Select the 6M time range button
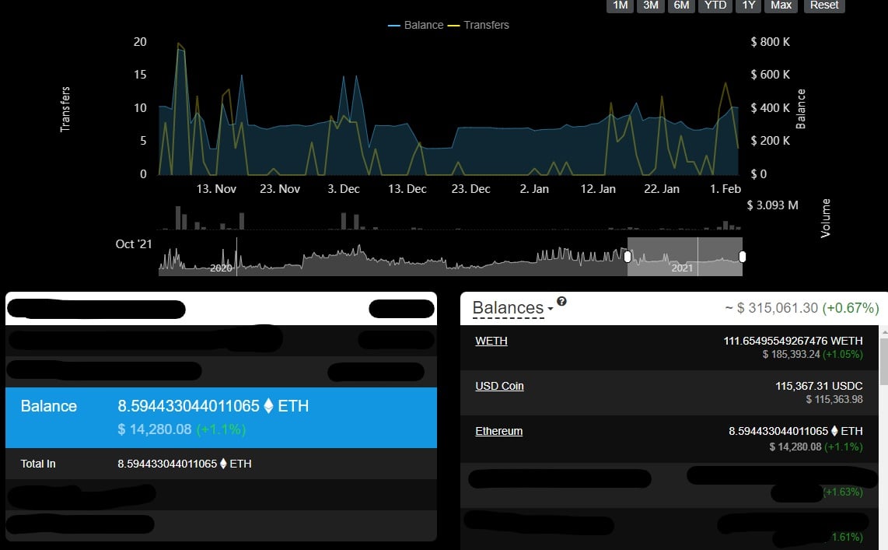Image resolution: width=888 pixels, height=550 pixels. pyautogui.click(x=681, y=5)
